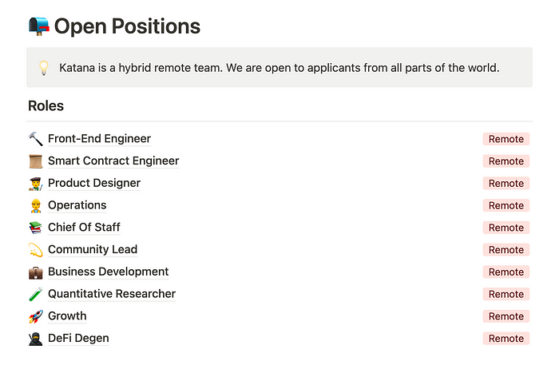
Task: Click the test tube icon beside Quantitative Researcher
Action: tap(36, 295)
